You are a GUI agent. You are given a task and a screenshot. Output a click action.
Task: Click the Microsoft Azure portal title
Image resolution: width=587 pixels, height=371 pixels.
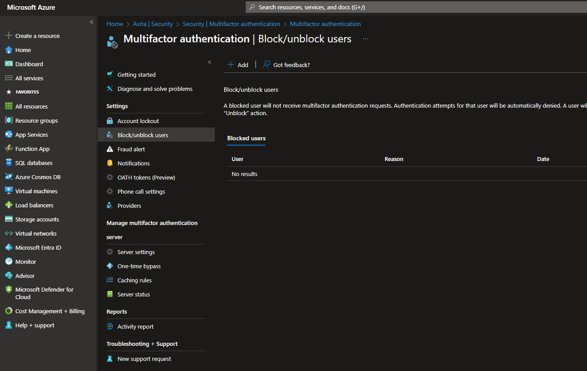(x=31, y=7)
